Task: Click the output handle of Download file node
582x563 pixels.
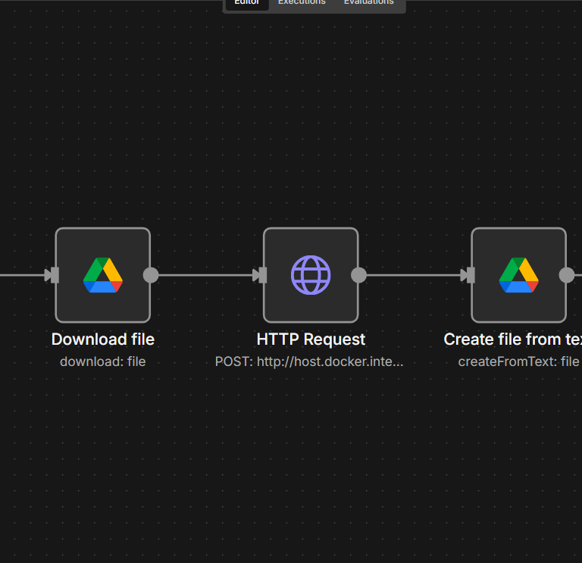Action: [151, 275]
